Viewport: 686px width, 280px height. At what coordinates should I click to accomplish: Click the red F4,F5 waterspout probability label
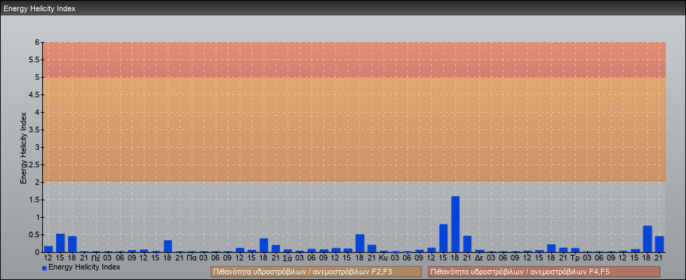click(x=544, y=272)
